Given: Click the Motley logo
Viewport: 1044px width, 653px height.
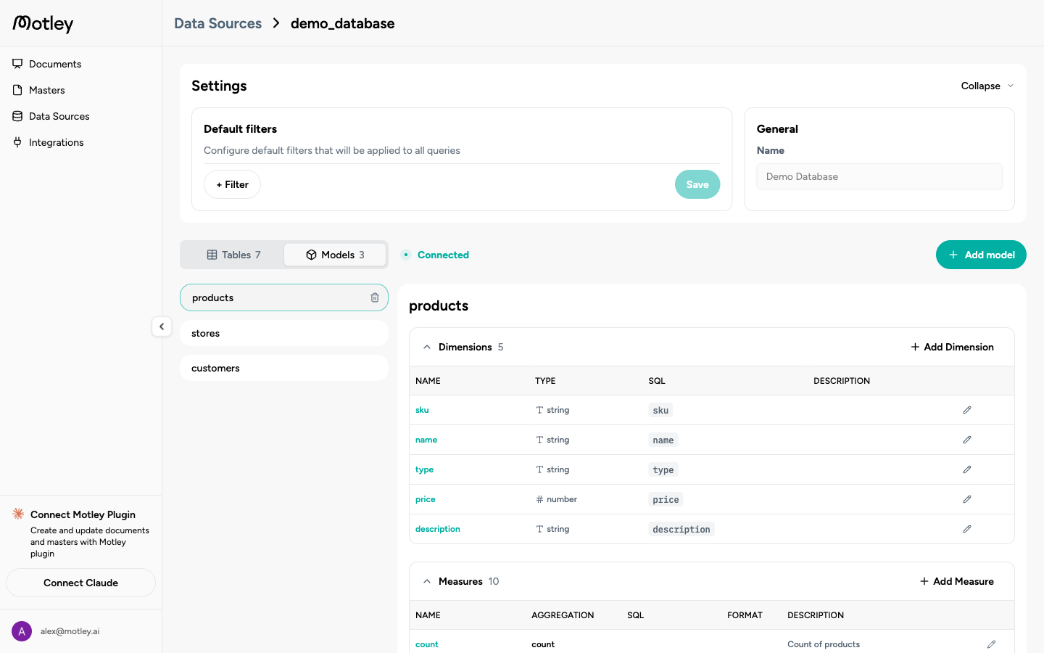Looking at the screenshot, I should point(43,23).
